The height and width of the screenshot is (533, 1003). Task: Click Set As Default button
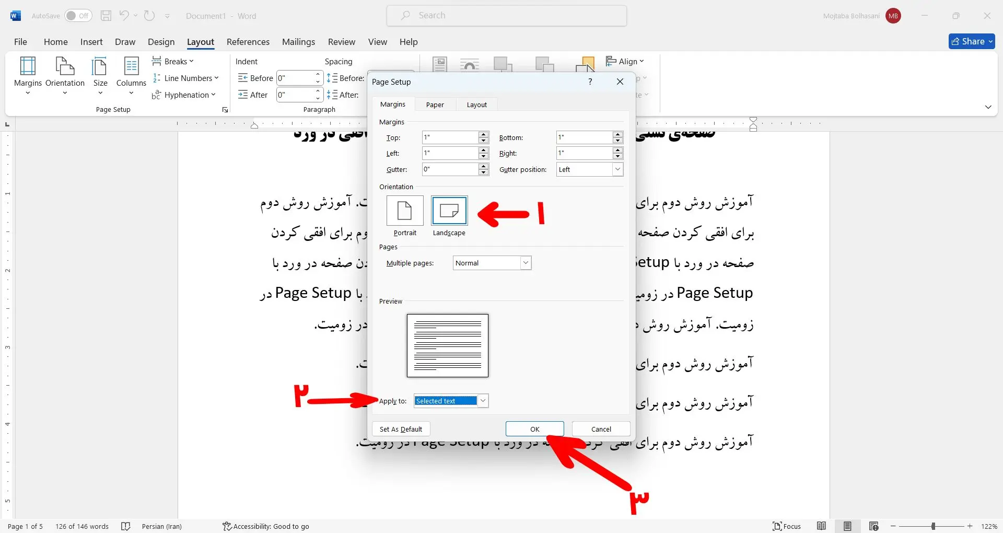[401, 429]
